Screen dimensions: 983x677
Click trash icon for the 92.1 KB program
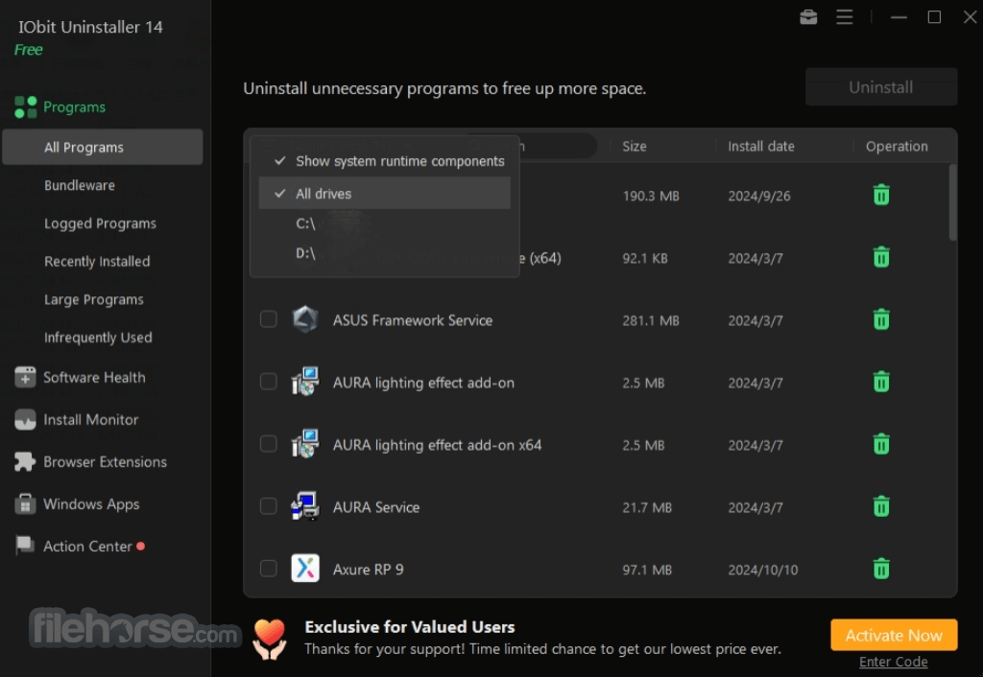[x=881, y=257]
